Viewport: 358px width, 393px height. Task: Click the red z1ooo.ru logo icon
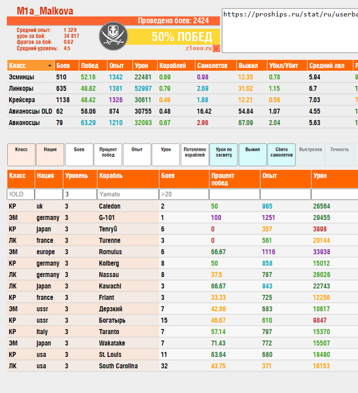(x=217, y=48)
